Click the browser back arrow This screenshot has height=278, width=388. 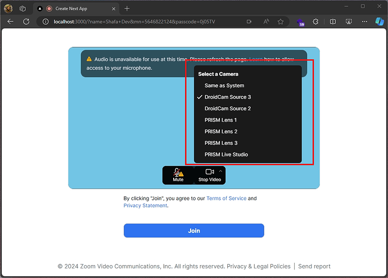(x=10, y=21)
